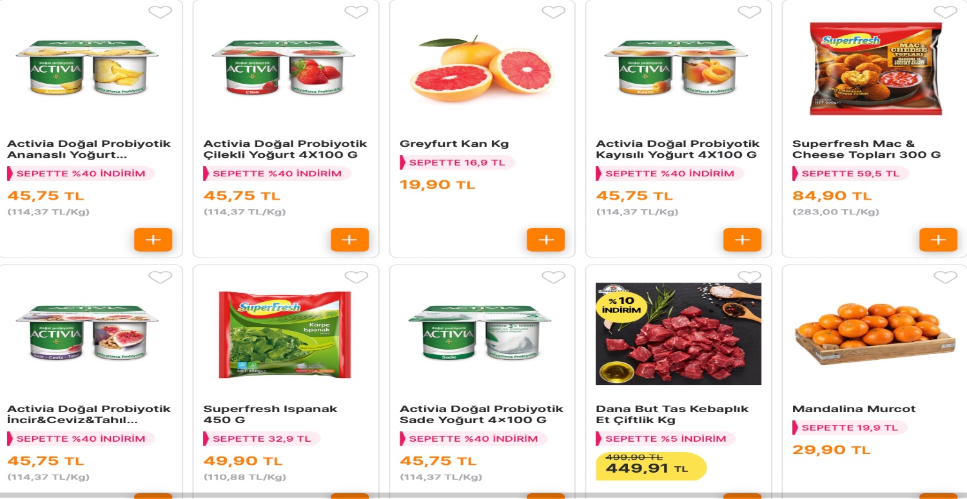Add Superfresh Mac & Cheese Topları to cart
967x499 pixels.
coord(939,240)
